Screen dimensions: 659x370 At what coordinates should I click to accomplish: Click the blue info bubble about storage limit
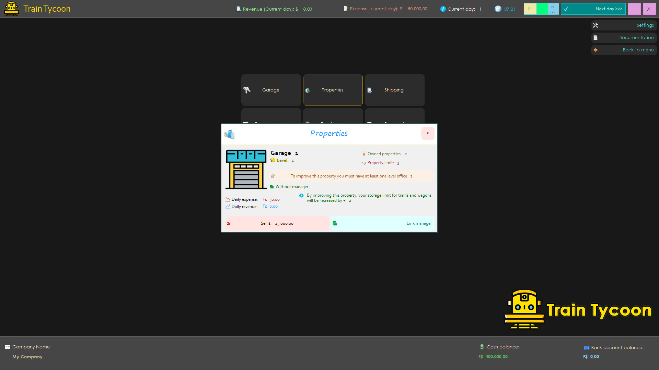pyautogui.click(x=301, y=195)
